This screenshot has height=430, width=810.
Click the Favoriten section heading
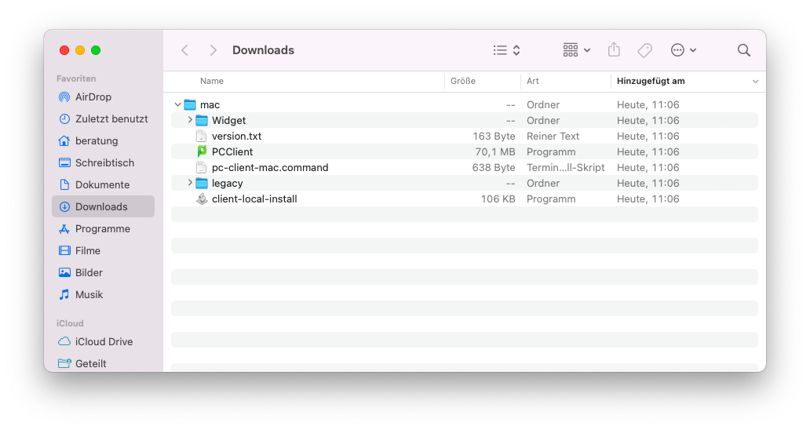tap(76, 78)
